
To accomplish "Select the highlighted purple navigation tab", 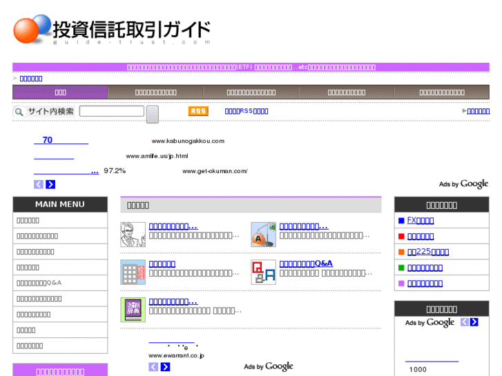I will [60, 92].
